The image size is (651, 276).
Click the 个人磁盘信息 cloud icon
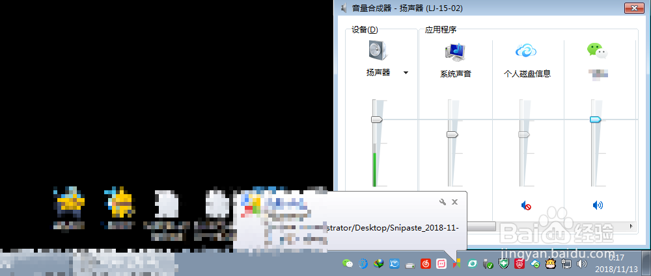[x=526, y=50]
